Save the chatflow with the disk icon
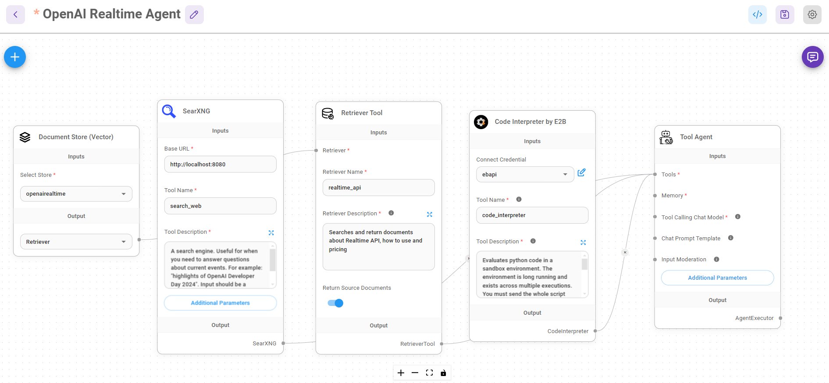This screenshot has height=383, width=829. click(785, 14)
